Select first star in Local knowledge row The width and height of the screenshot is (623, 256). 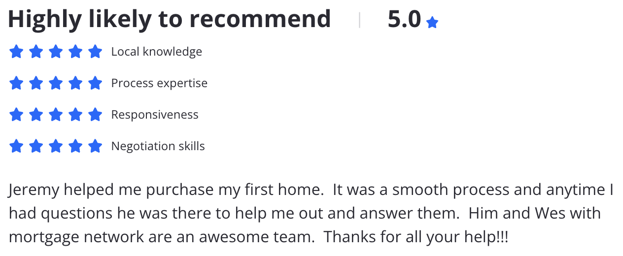[x=16, y=52]
